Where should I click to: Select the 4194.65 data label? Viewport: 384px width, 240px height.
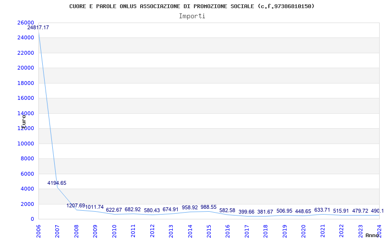click(57, 183)
